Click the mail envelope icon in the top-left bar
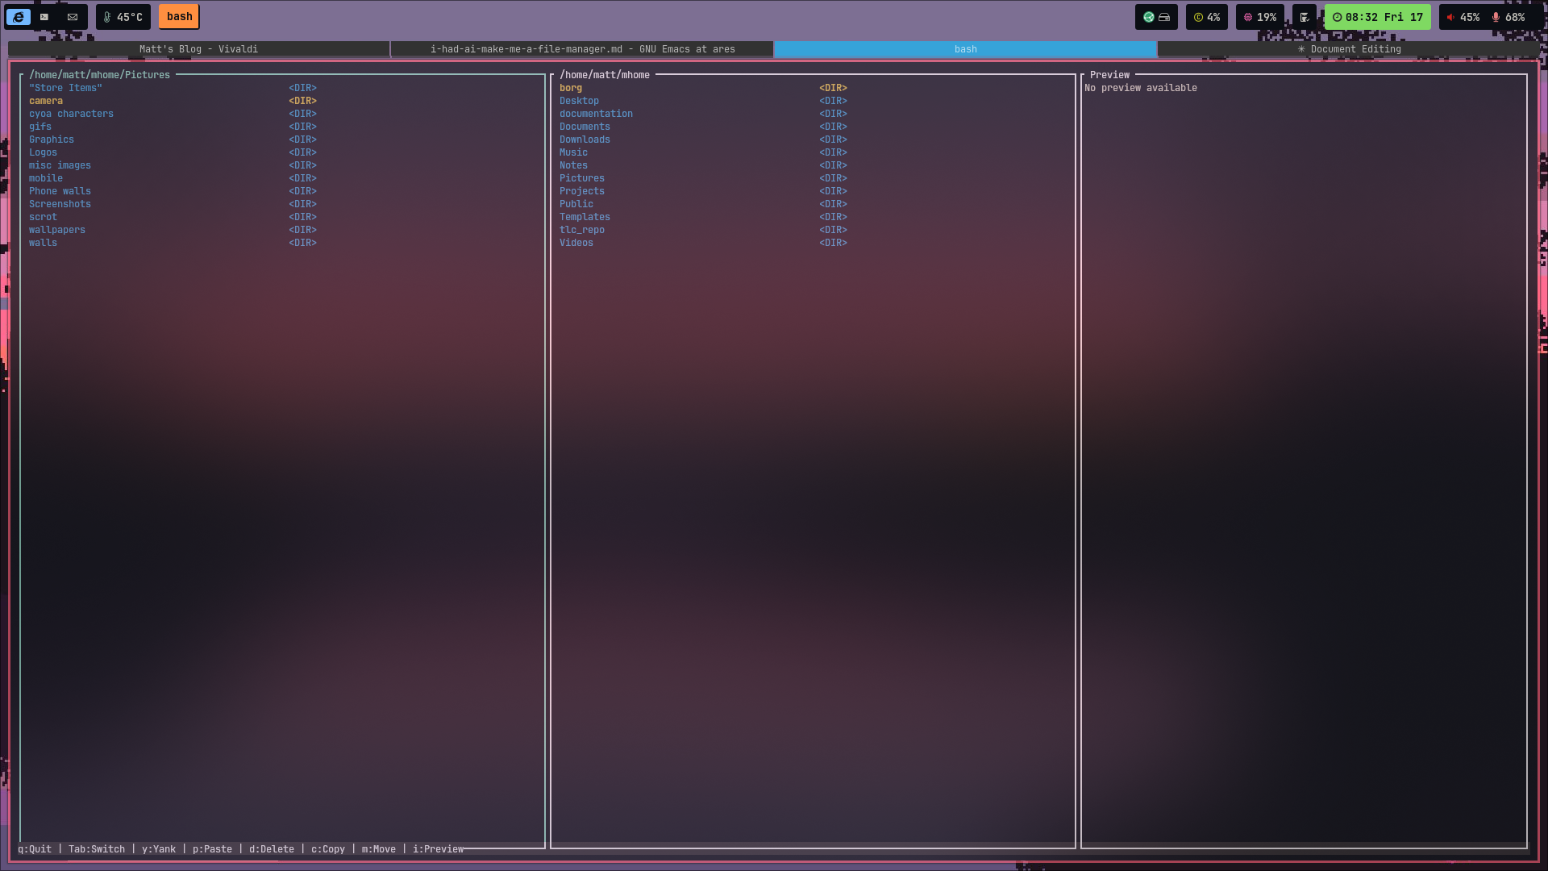The width and height of the screenshot is (1548, 871). point(72,17)
